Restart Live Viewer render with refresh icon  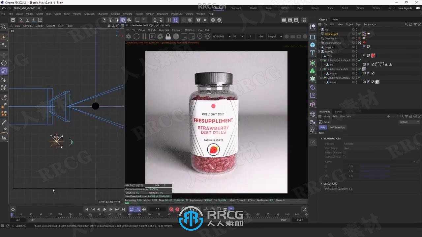click(x=136, y=37)
